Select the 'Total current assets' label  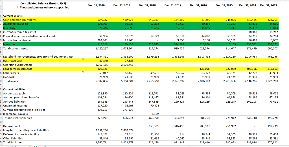tap(15, 48)
